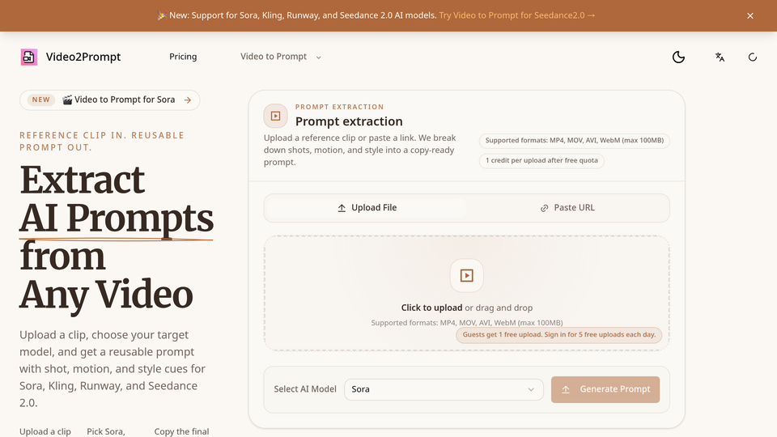Click '1 credit per upload after free quota' badge
Image resolution: width=777 pixels, height=437 pixels.
point(541,160)
